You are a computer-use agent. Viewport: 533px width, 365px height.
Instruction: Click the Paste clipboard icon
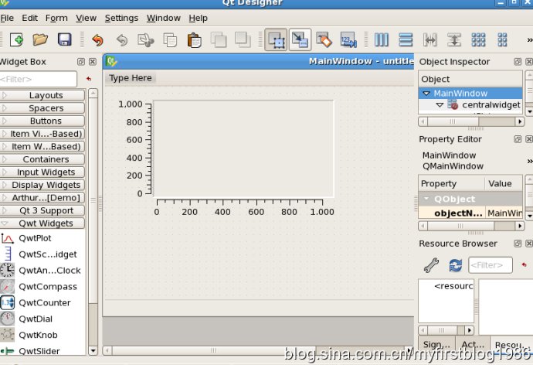click(x=194, y=40)
